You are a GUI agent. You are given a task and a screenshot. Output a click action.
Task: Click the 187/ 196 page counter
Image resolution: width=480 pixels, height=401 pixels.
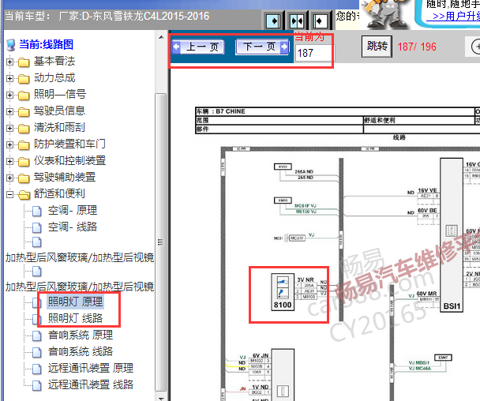point(417,47)
